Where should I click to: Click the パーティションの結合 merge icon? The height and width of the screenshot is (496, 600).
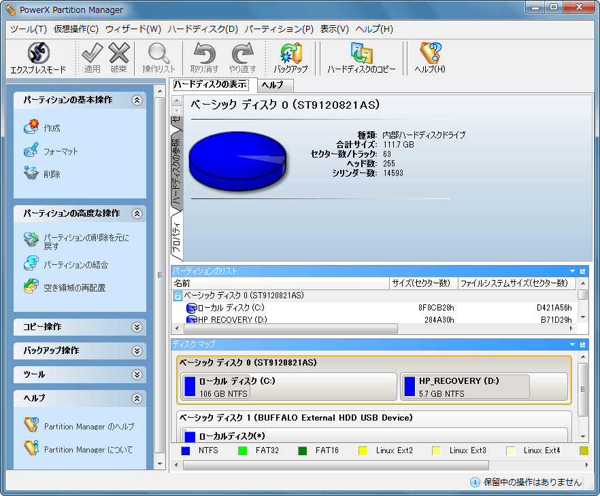[x=31, y=264]
